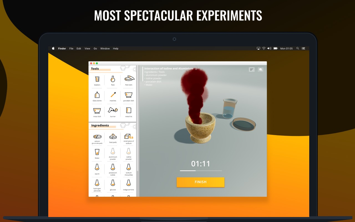
Task: Click 'porcelain dish' in the experiment checklist
Action: point(153,82)
